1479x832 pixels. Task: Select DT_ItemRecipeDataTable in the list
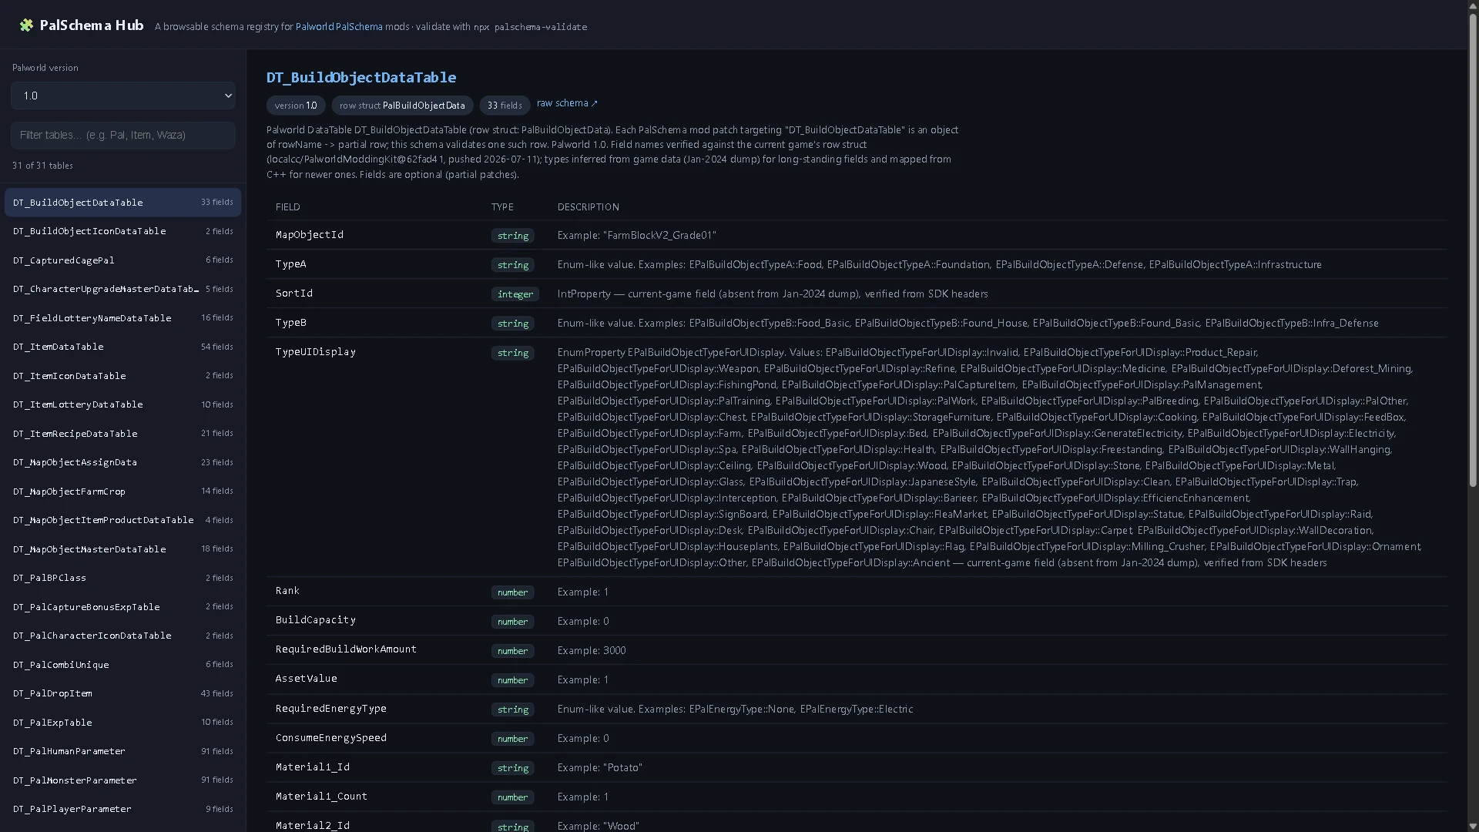(123, 434)
